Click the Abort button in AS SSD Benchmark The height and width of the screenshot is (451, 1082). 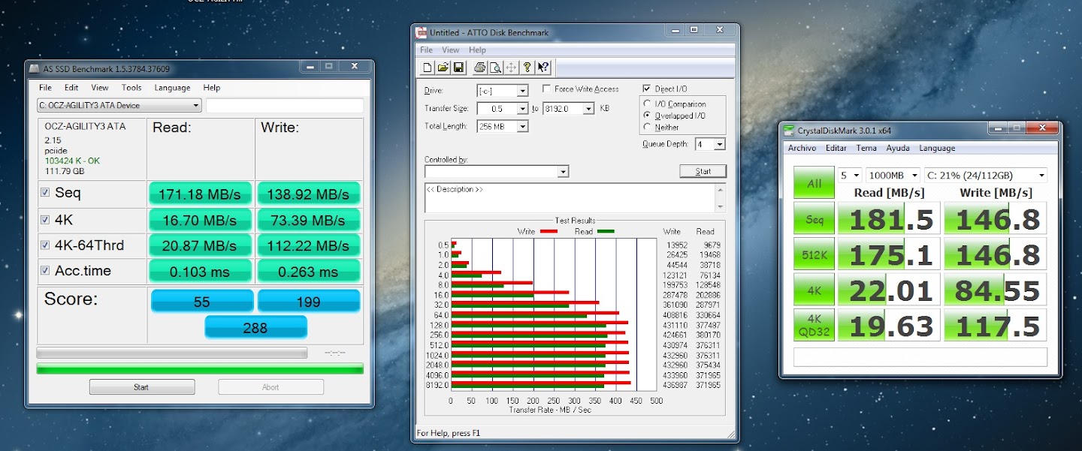coord(270,387)
